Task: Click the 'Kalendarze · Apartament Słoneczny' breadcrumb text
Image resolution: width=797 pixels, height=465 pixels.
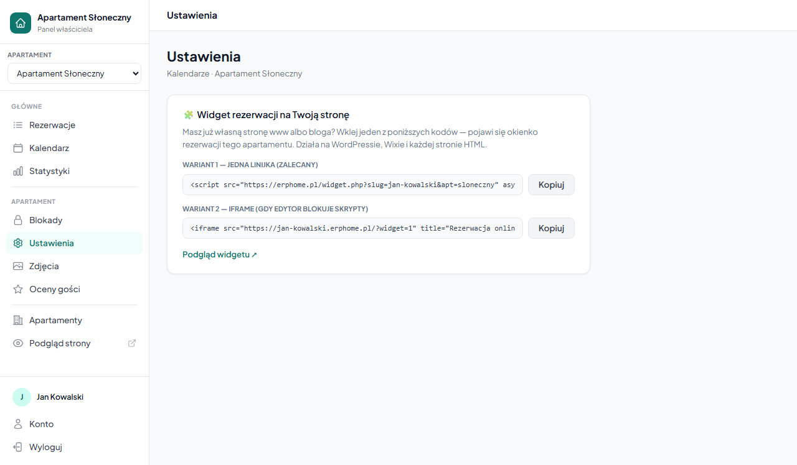Action: [x=235, y=73]
